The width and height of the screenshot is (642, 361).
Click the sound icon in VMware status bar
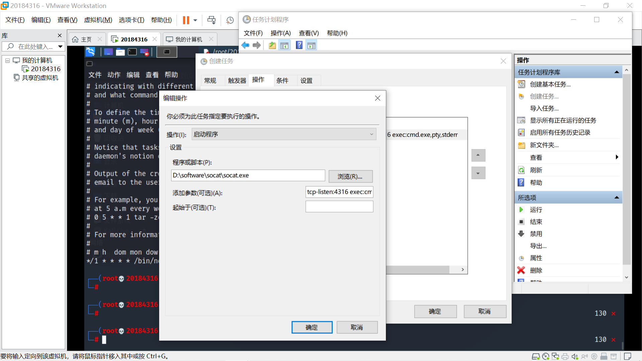574,356
